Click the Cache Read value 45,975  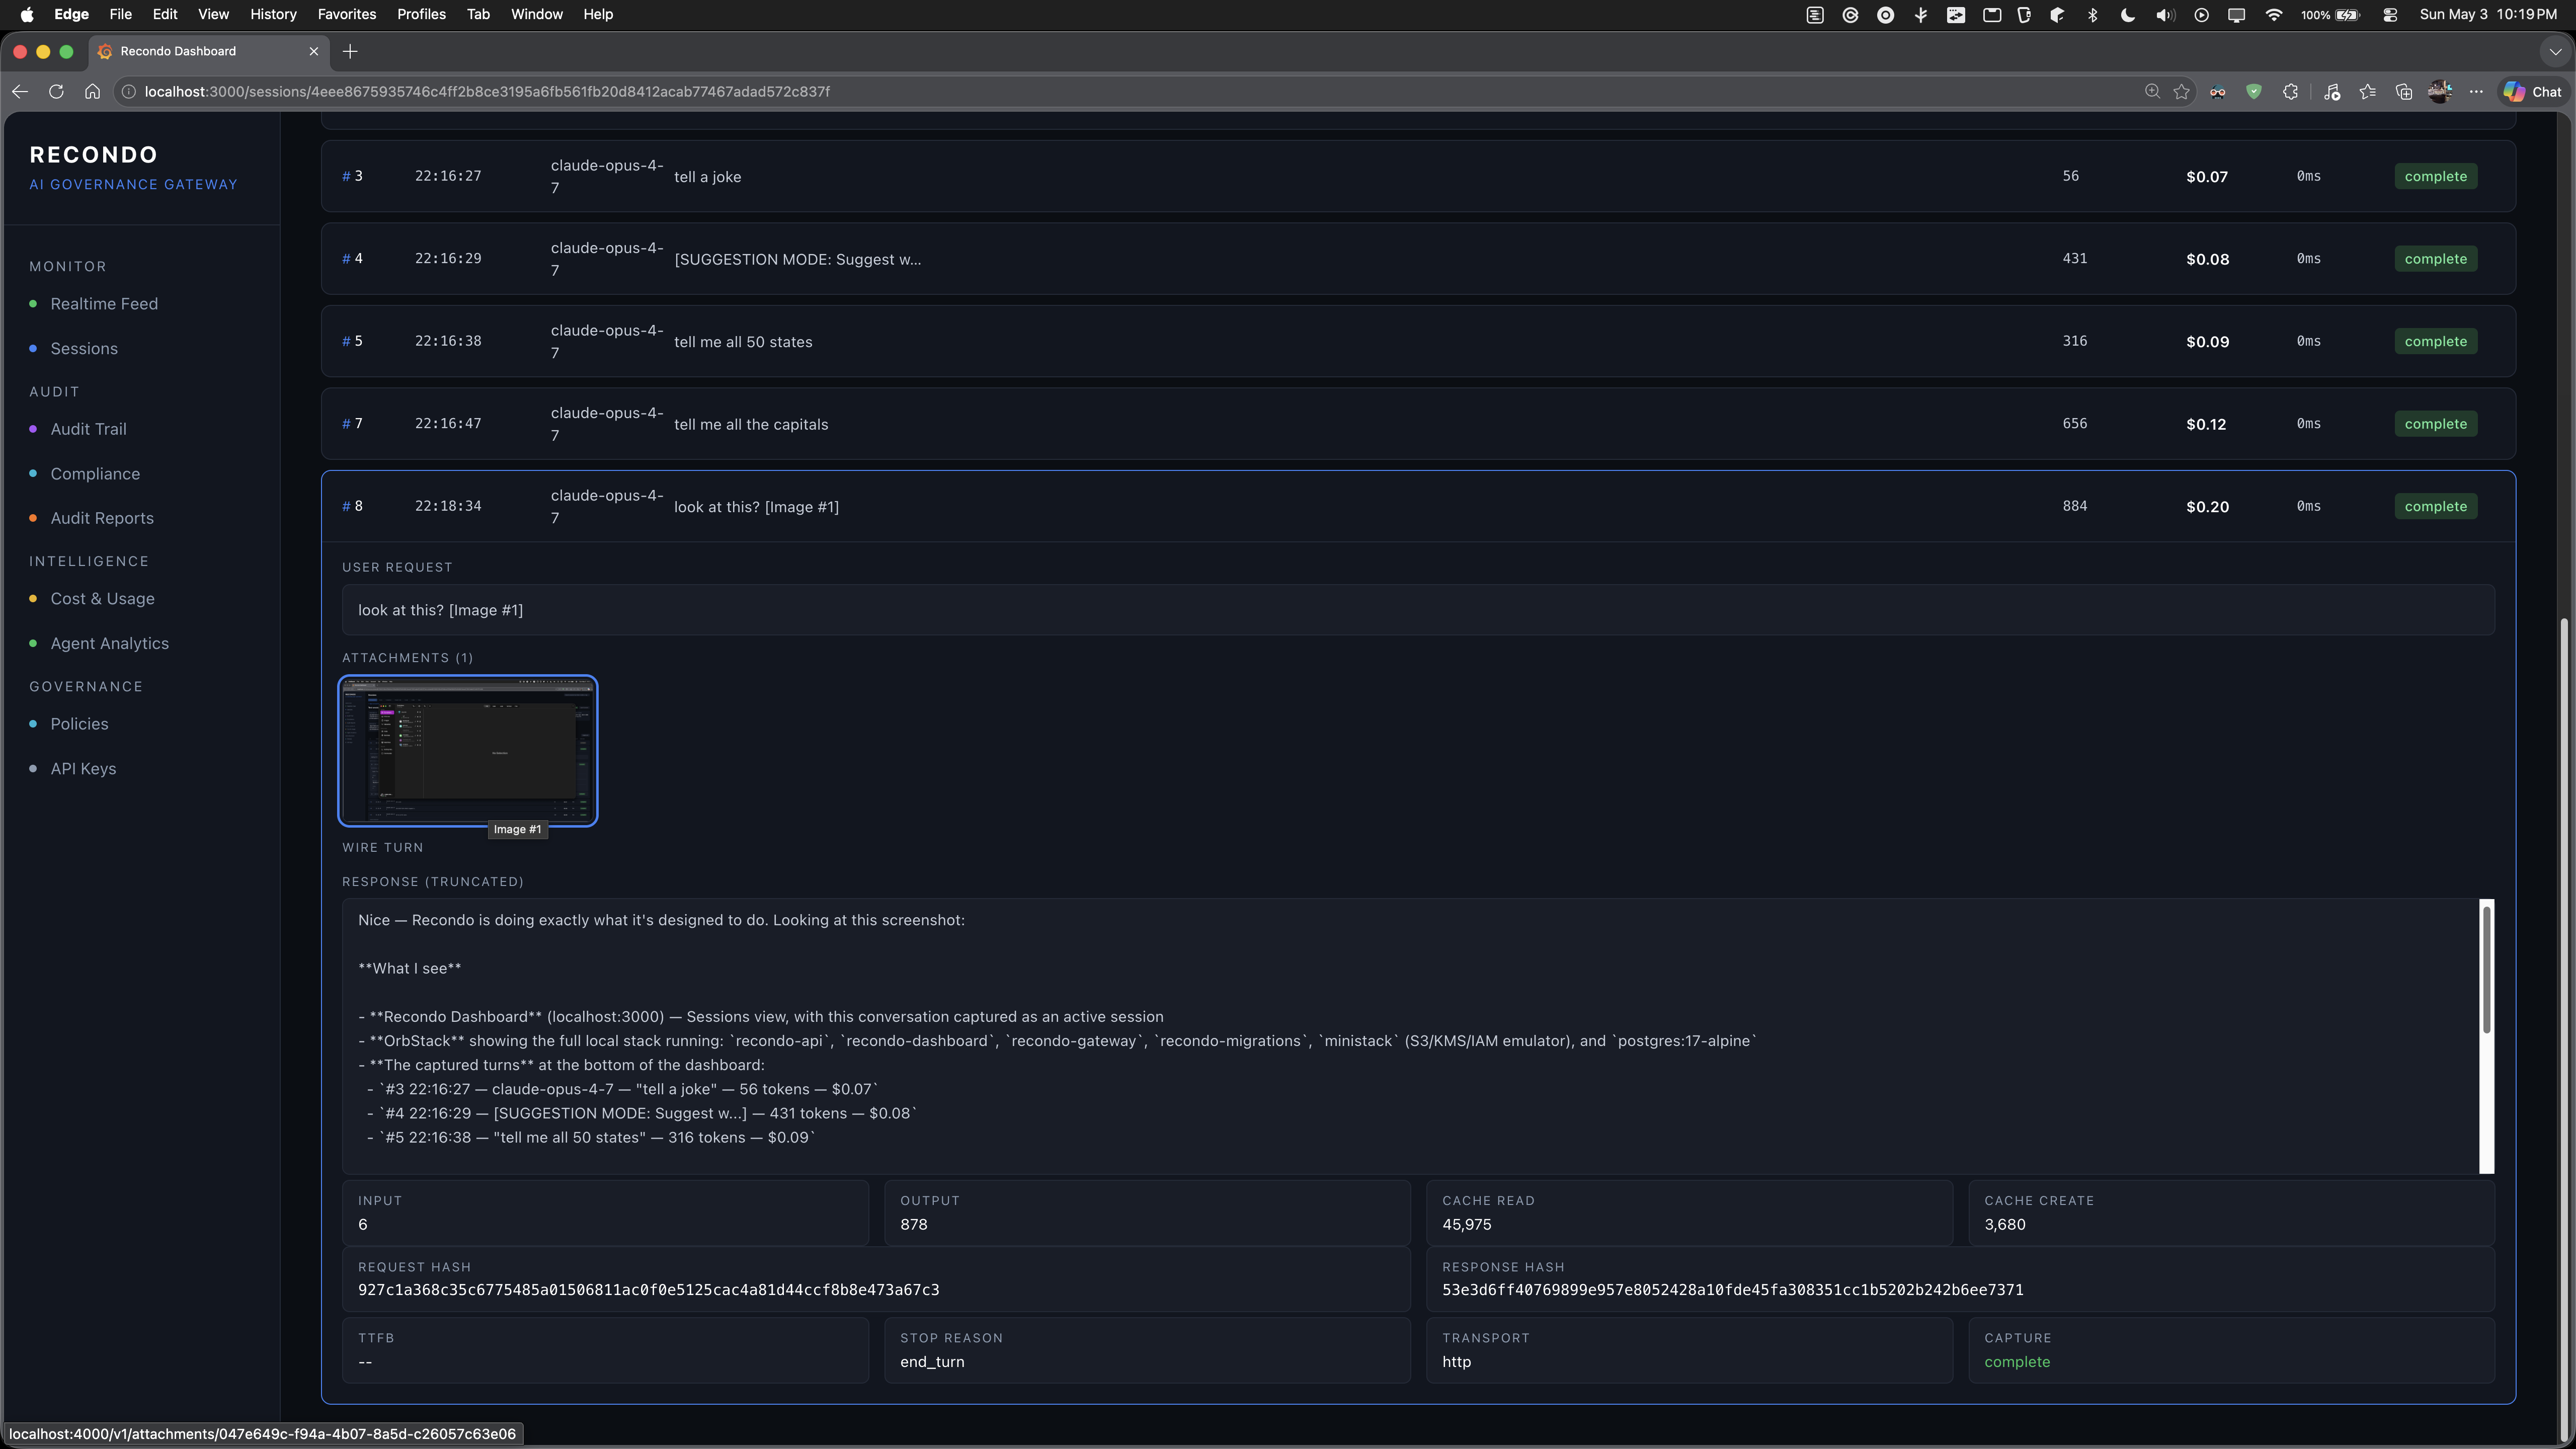(1466, 1225)
